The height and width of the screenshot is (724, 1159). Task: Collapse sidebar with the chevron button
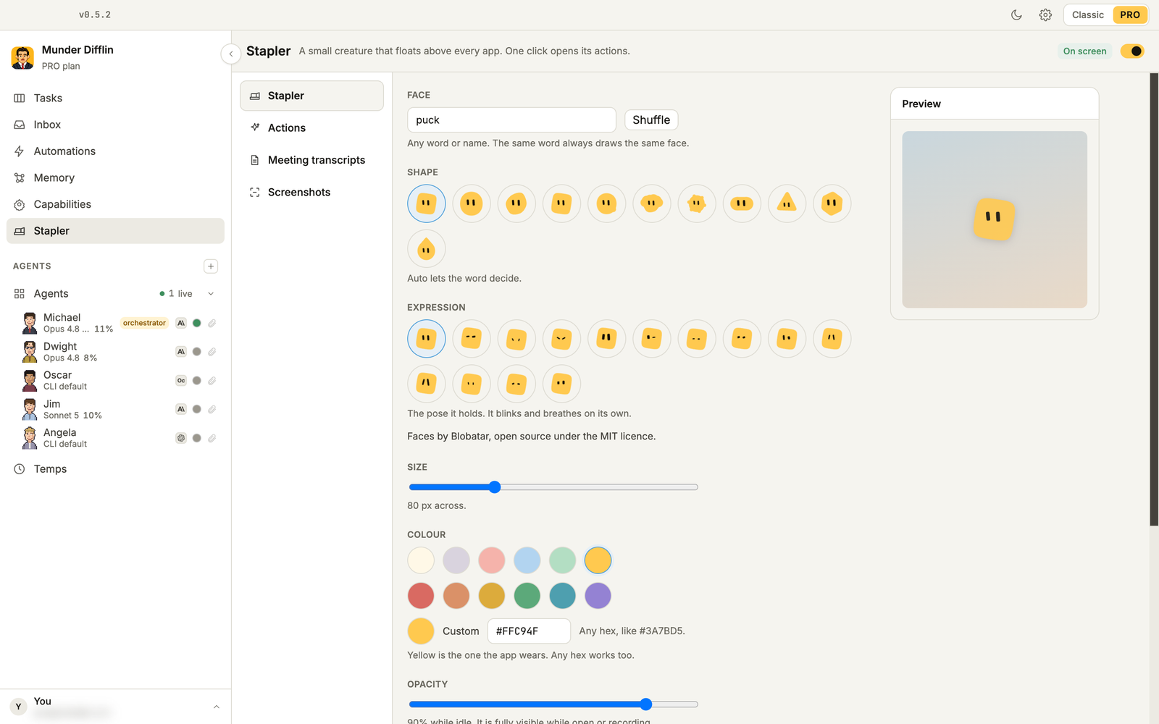coord(230,54)
